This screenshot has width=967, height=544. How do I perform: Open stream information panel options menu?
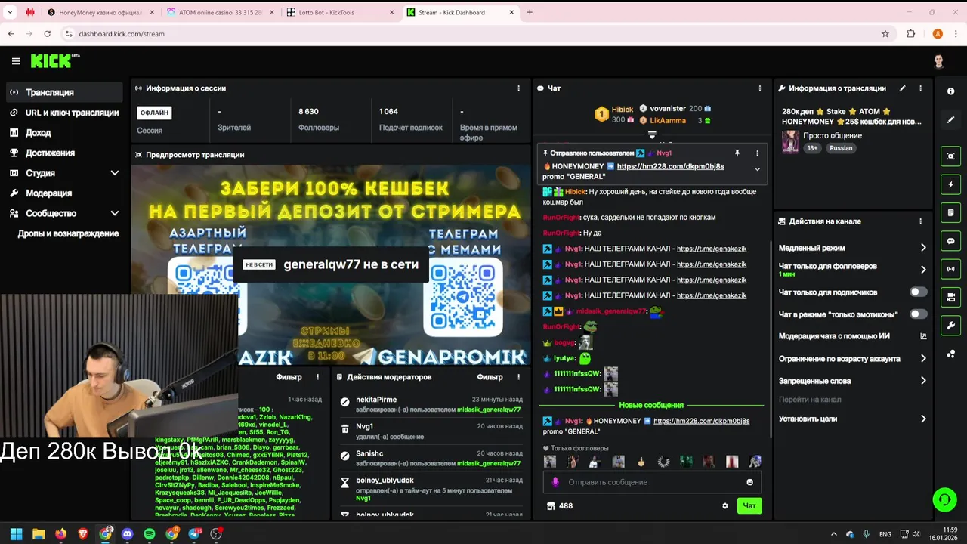[920, 88]
